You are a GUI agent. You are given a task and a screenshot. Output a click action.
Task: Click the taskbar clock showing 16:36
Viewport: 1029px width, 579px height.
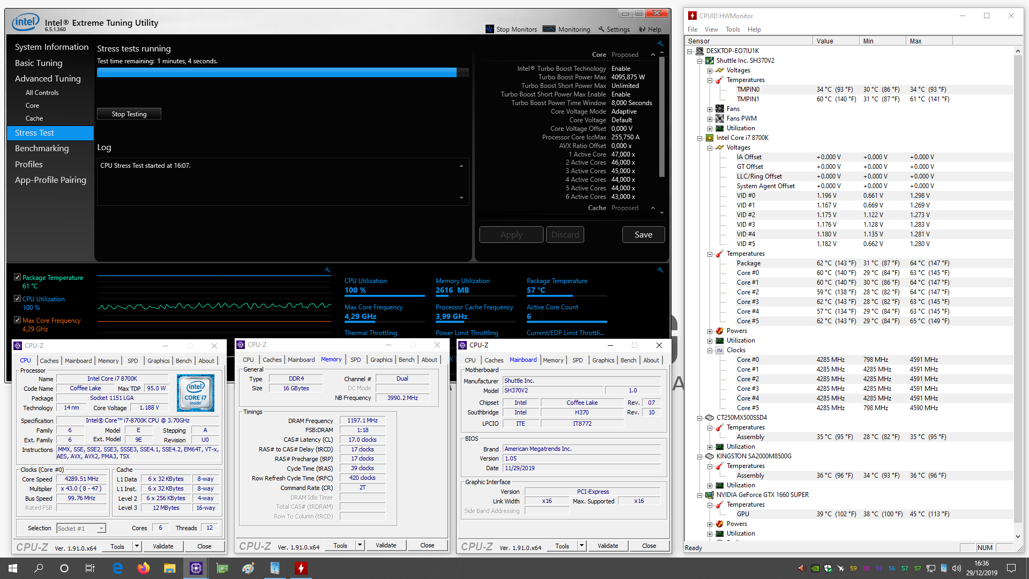pyautogui.click(x=981, y=568)
